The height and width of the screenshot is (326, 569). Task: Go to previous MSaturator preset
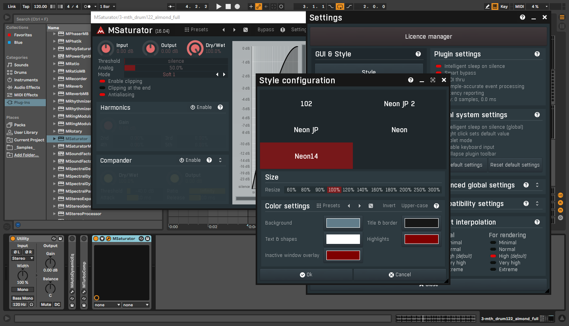224,30
